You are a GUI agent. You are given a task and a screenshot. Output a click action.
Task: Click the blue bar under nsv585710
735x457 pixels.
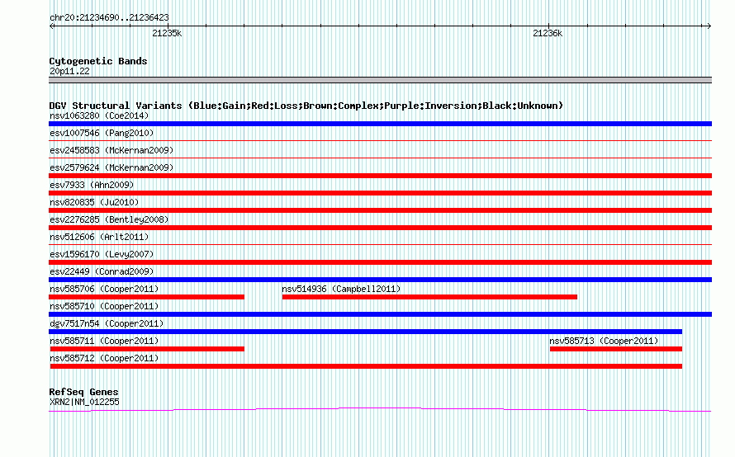click(x=380, y=314)
